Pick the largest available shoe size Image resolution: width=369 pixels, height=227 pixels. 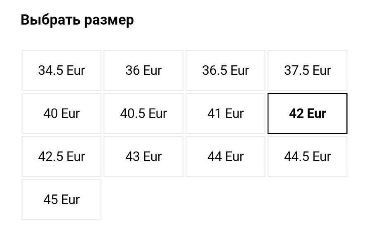click(61, 200)
